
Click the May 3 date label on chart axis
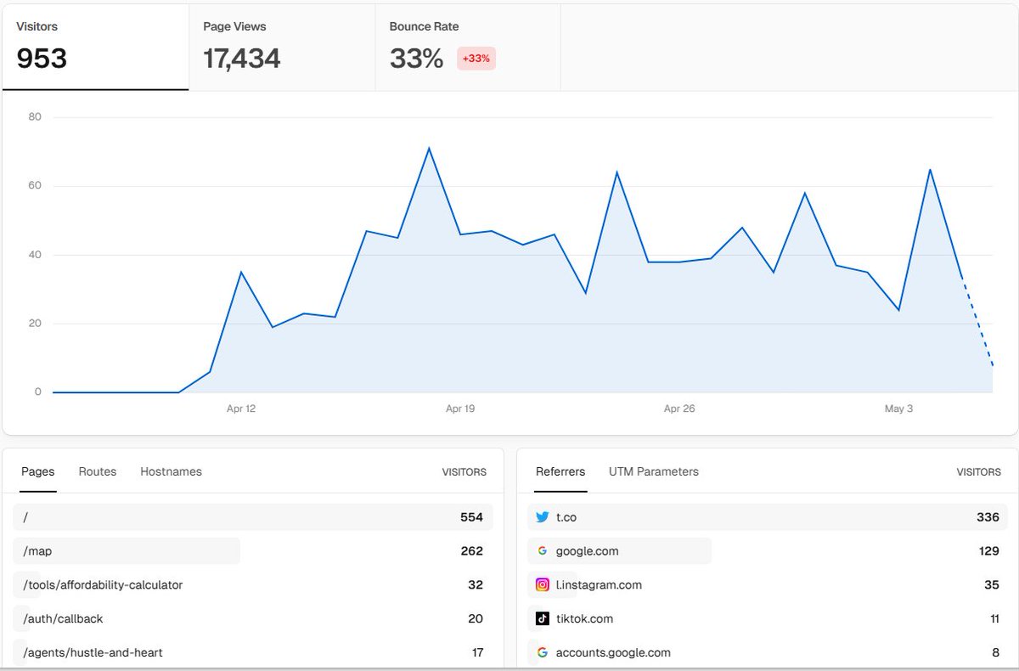898,409
